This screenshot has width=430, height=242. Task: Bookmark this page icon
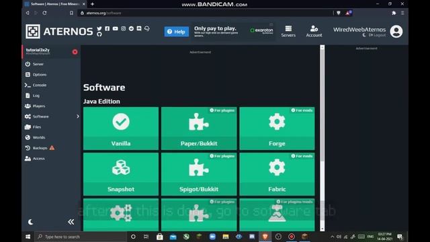tap(71, 13)
